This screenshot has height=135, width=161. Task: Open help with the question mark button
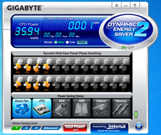(135, 5)
